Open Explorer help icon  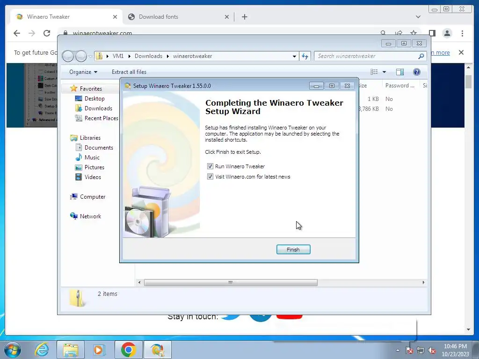417,72
